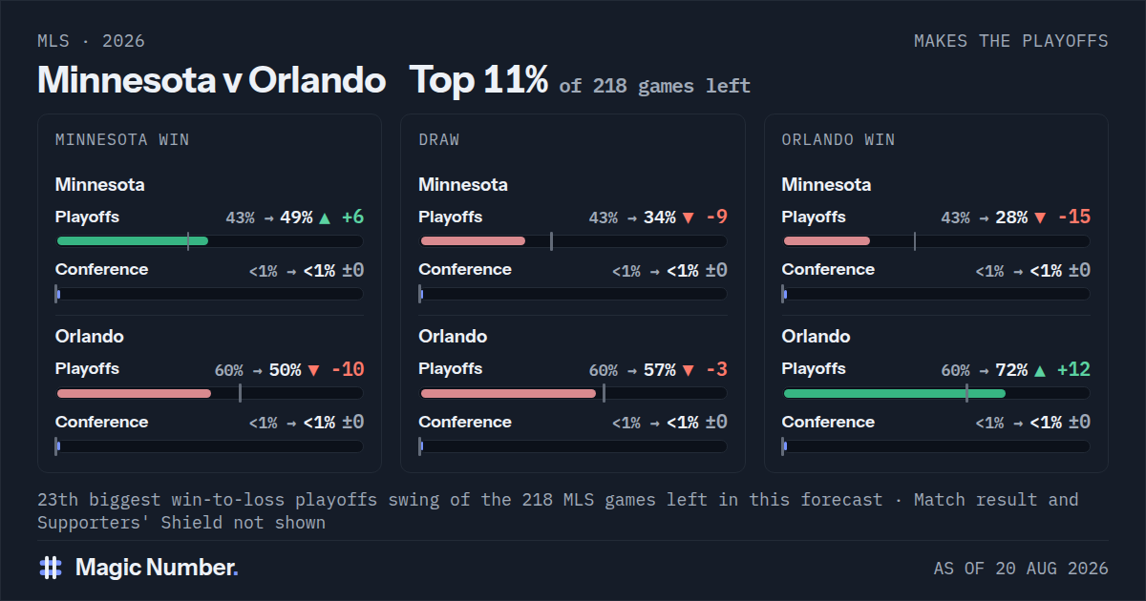
Task: Click red down arrow beside Orlando 57%
Action: 688,370
